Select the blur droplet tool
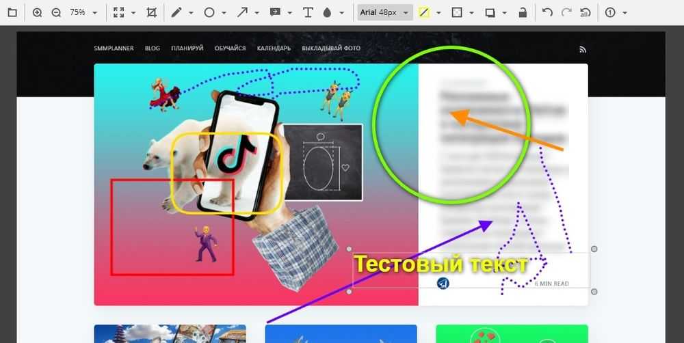This screenshot has width=684, height=343. [326, 12]
